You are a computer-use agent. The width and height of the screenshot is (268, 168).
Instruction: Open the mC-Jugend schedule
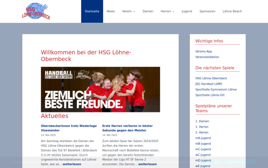click(203, 149)
